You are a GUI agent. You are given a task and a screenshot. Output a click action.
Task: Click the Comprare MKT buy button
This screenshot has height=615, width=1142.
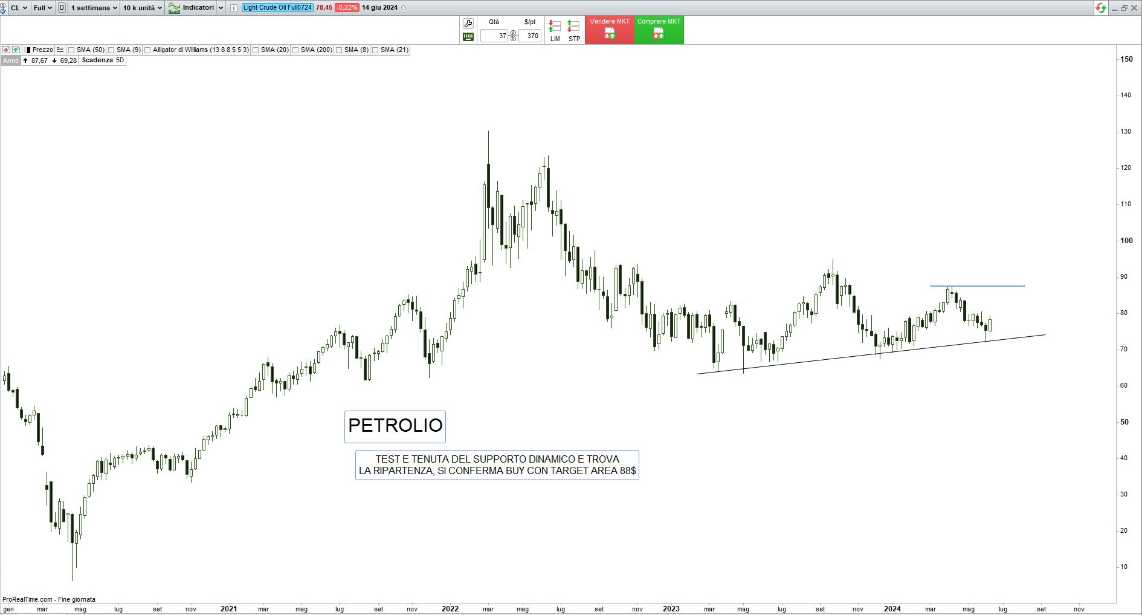659,30
